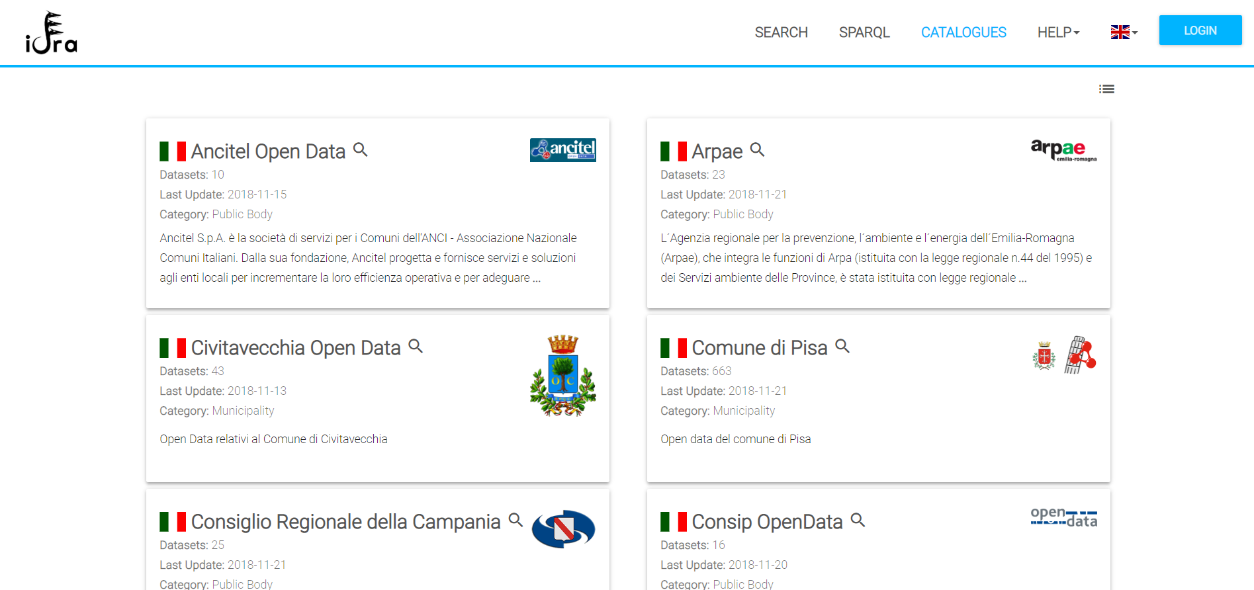Click the search icon next to Consip OpenData

pyautogui.click(x=858, y=520)
